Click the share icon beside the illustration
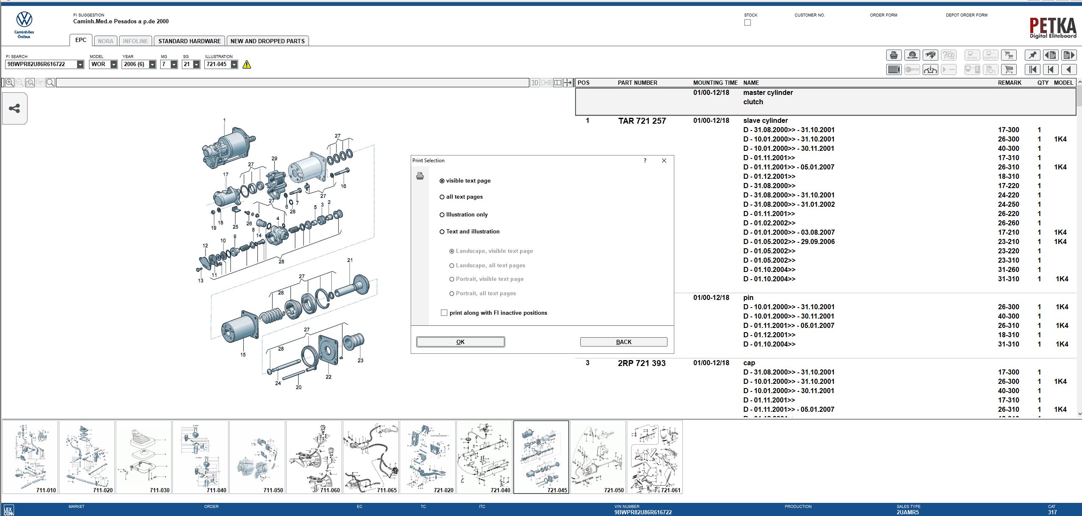Screen dimensions: 1082x516 click(14, 108)
